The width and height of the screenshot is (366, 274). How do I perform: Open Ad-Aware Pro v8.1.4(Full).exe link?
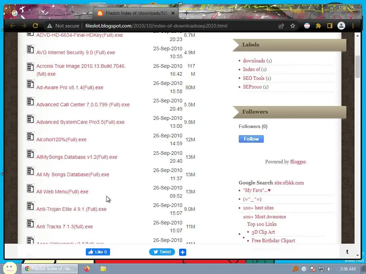click(x=70, y=87)
